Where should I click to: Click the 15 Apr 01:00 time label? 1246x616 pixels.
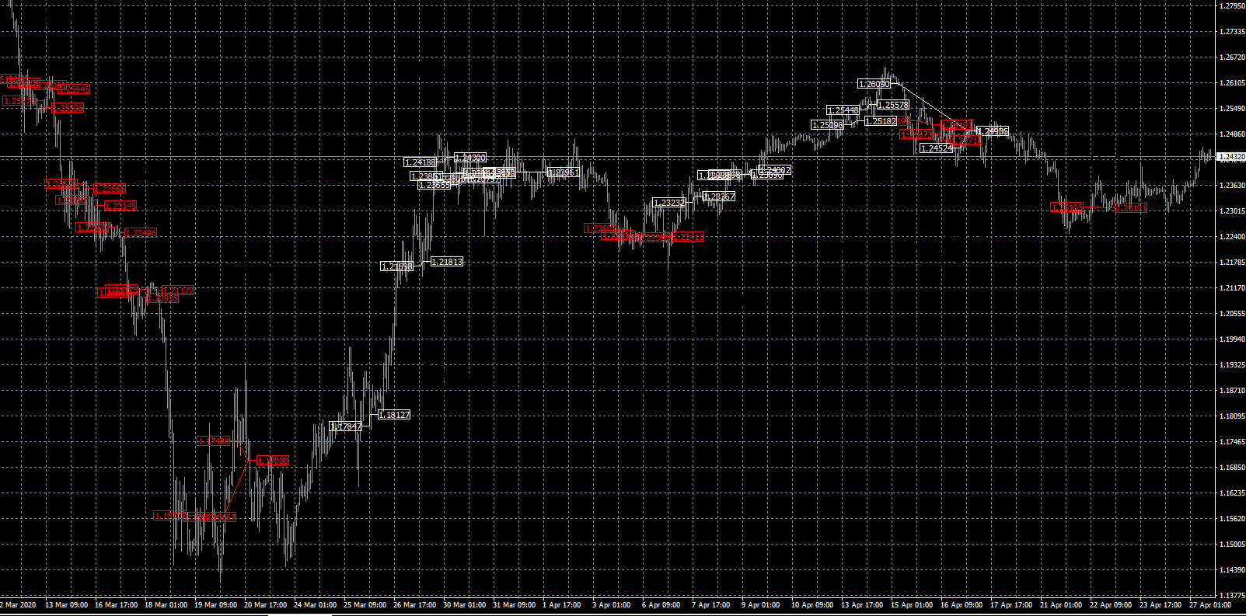pyautogui.click(x=912, y=604)
